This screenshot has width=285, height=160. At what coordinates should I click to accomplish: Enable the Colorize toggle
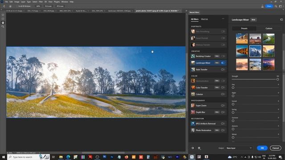[x=223, y=94]
